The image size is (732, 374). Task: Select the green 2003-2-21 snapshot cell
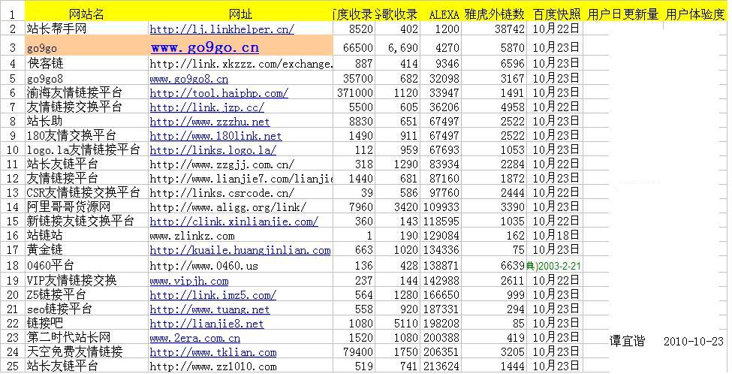click(555, 266)
